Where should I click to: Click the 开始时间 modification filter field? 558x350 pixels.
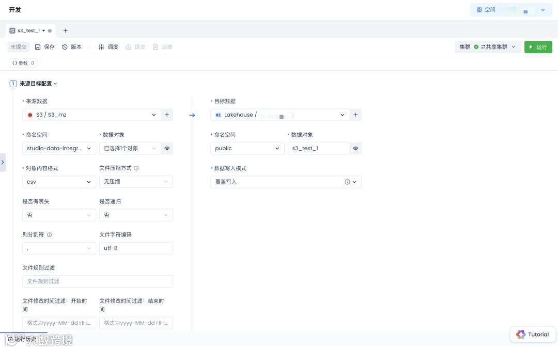(x=59, y=323)
